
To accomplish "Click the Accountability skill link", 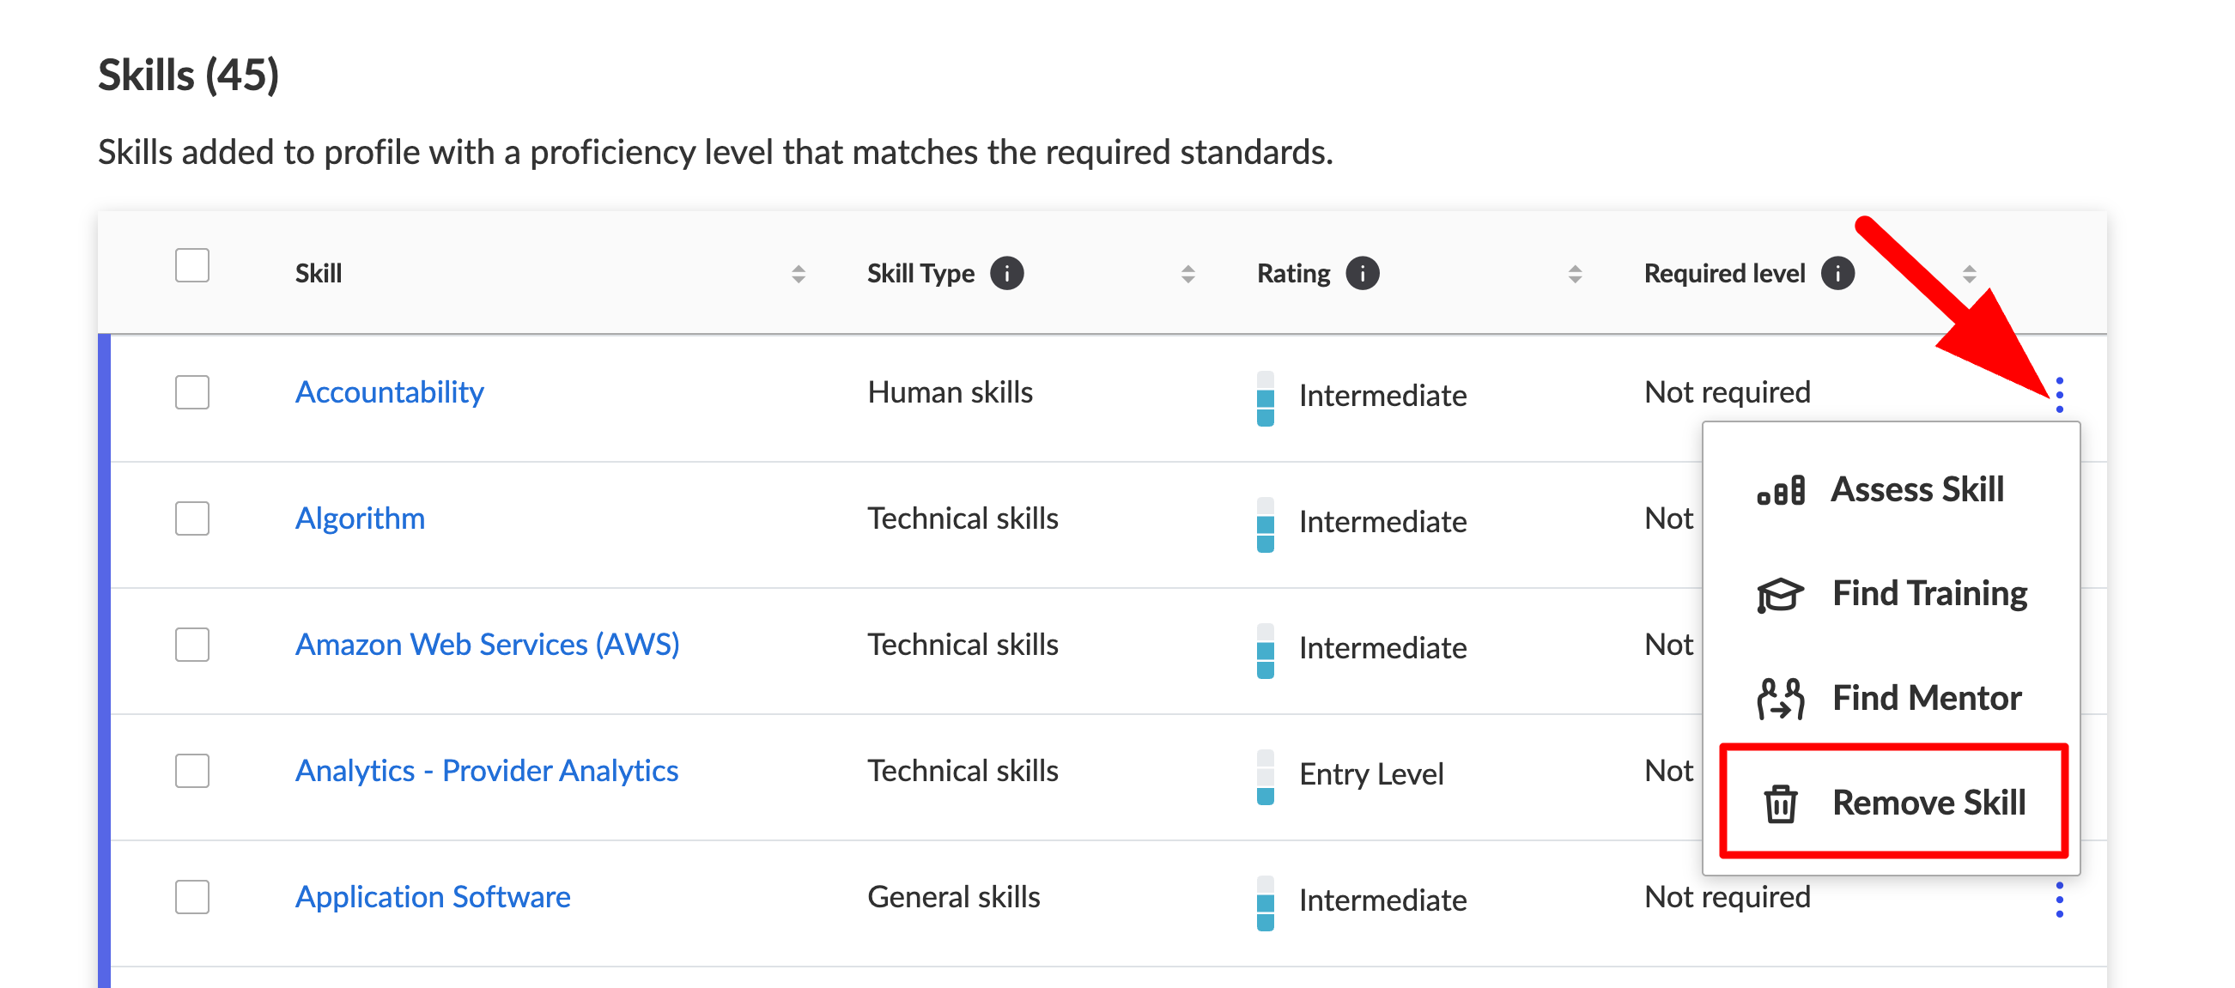I will [x=386, y=393].
